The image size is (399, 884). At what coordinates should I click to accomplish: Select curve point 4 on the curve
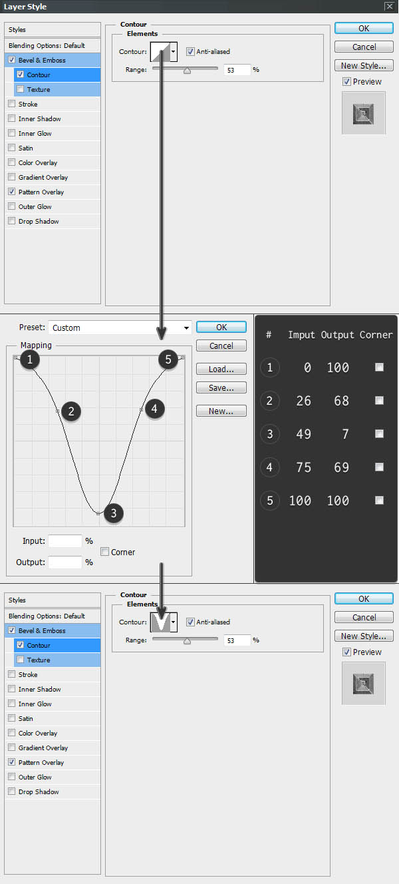coord(141,409)
